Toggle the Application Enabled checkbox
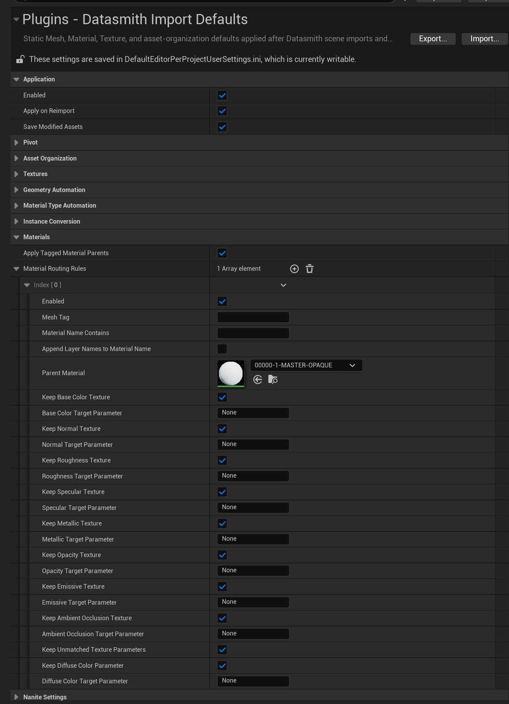This screenshot has width=509, height=704. tap(222, 95)
